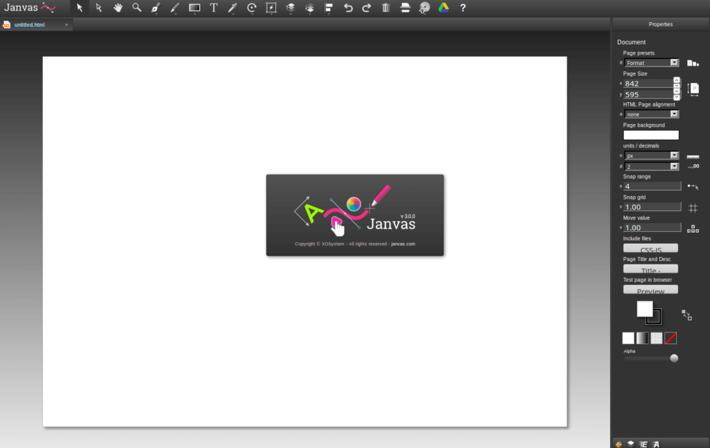Click the Trash delete icon
Viewport: 710px width, 448px height.
386,8
